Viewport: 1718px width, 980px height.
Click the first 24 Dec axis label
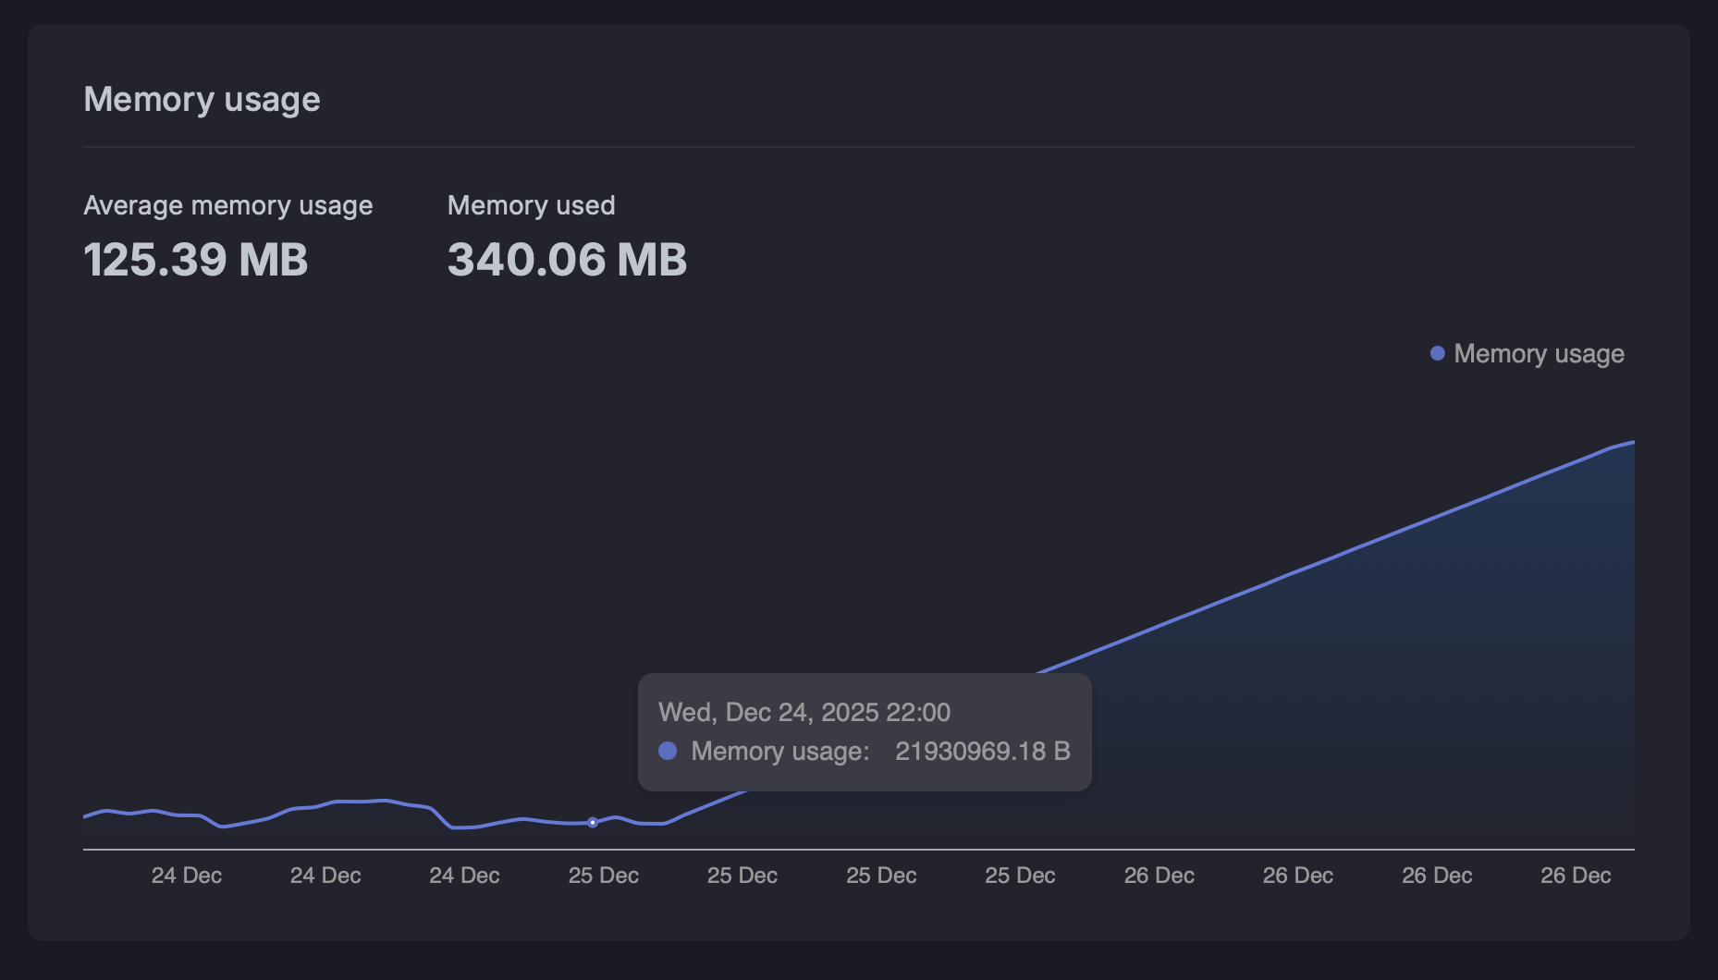click(186, 876)
